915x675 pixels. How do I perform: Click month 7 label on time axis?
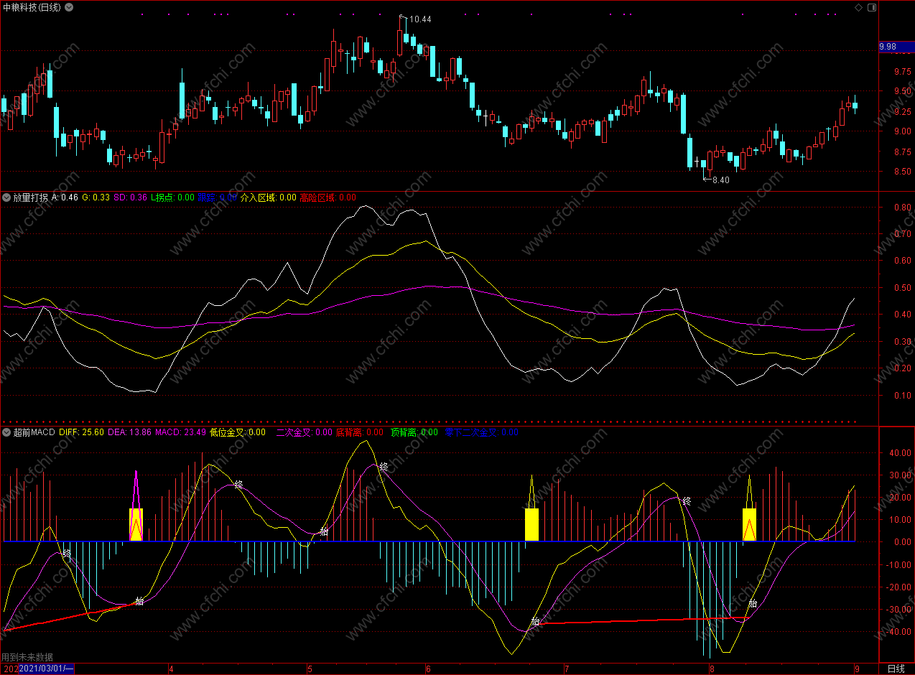pos(566,669)
